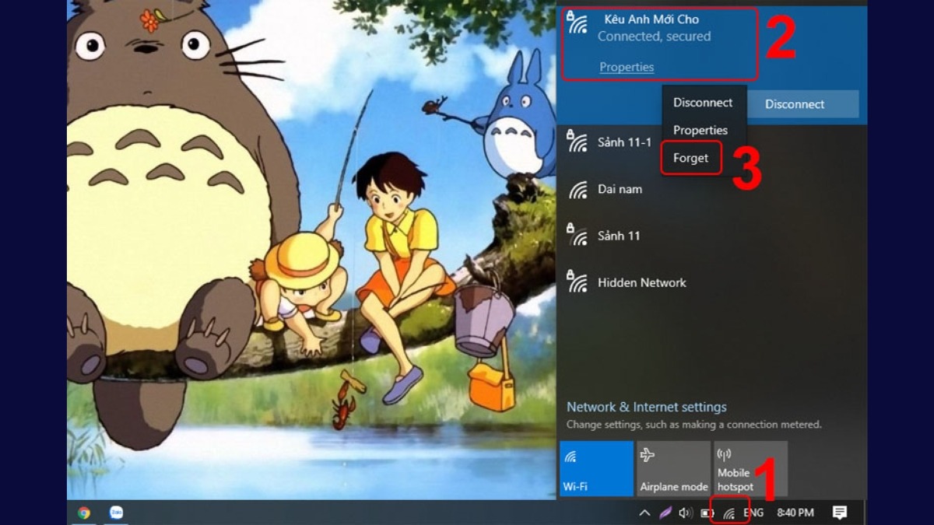Open Google Chrome from the taskbar

pos(84,513)
